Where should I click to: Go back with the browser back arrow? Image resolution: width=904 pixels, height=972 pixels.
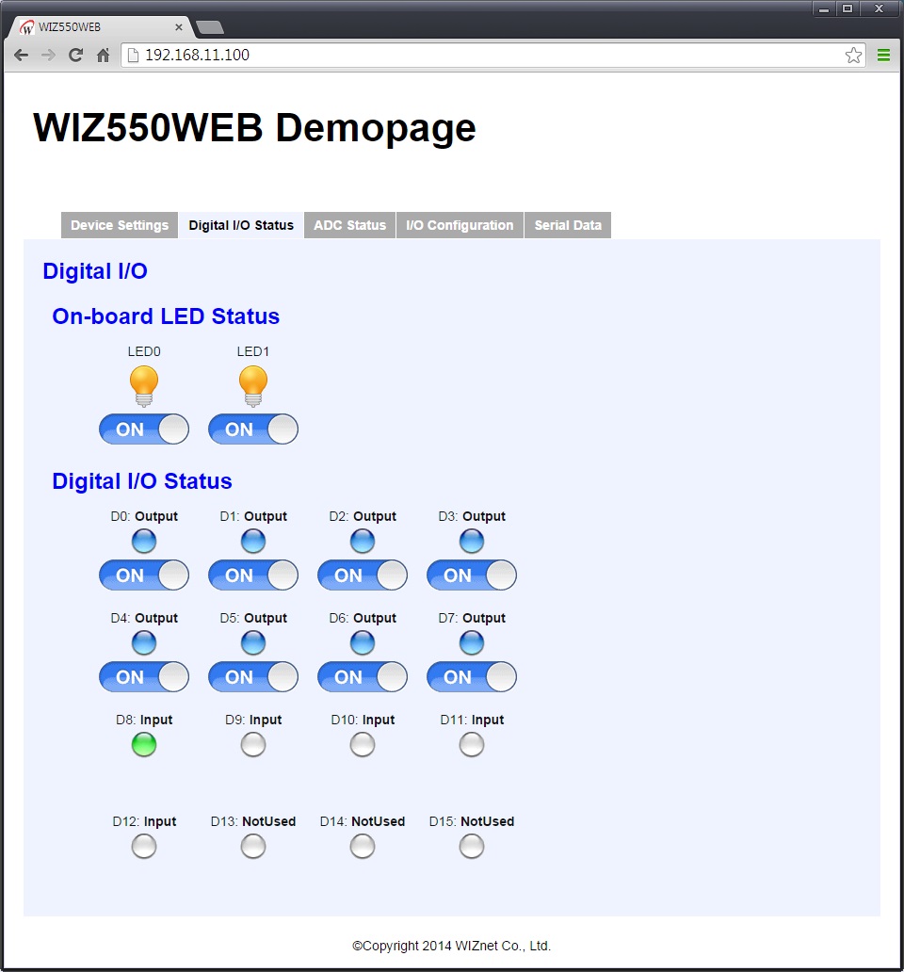tap(21, 56)
